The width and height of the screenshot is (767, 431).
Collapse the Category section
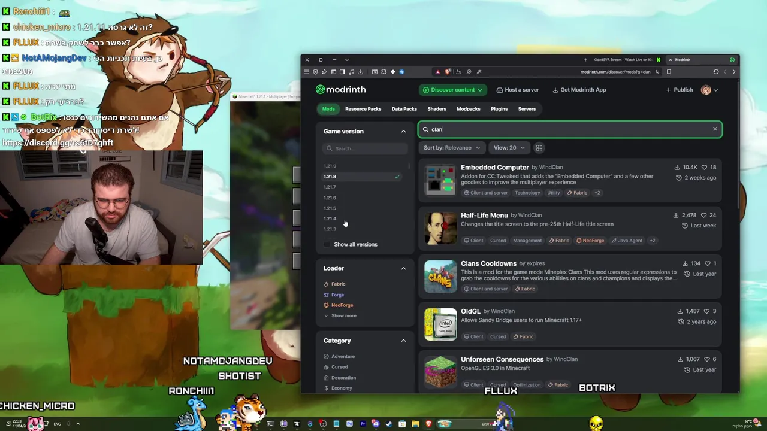[403, 341]
